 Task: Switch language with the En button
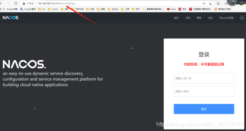coord(242,18)
